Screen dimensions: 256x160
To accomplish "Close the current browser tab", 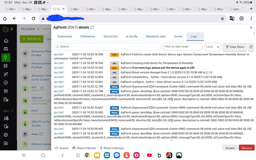I will 63,9.
